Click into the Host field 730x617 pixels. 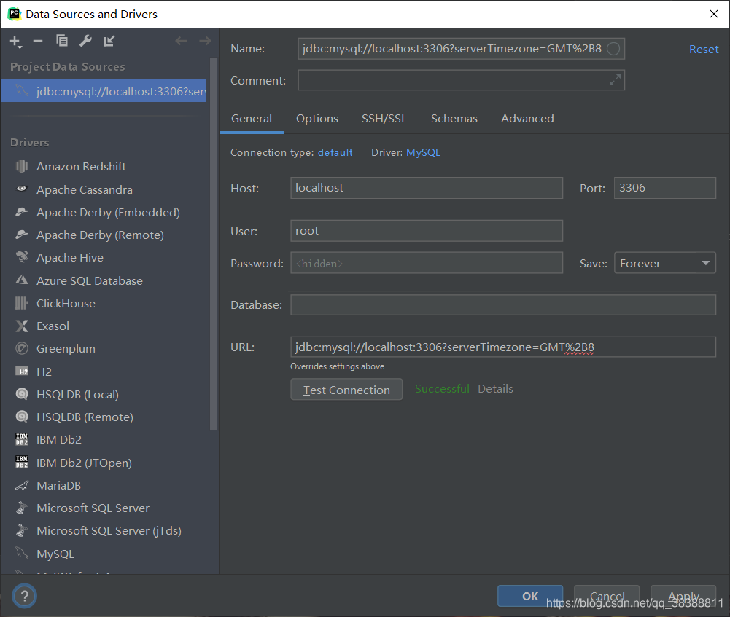pyautogui.click(x=427, y=188)
